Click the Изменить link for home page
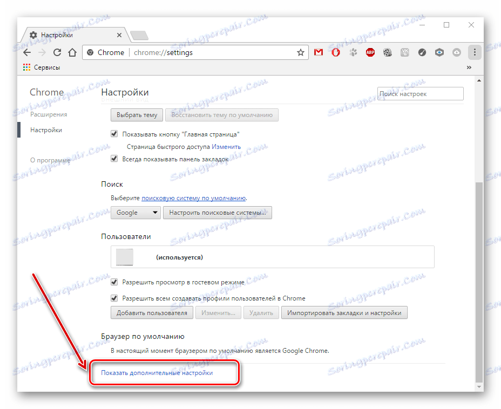 point(226,147)
